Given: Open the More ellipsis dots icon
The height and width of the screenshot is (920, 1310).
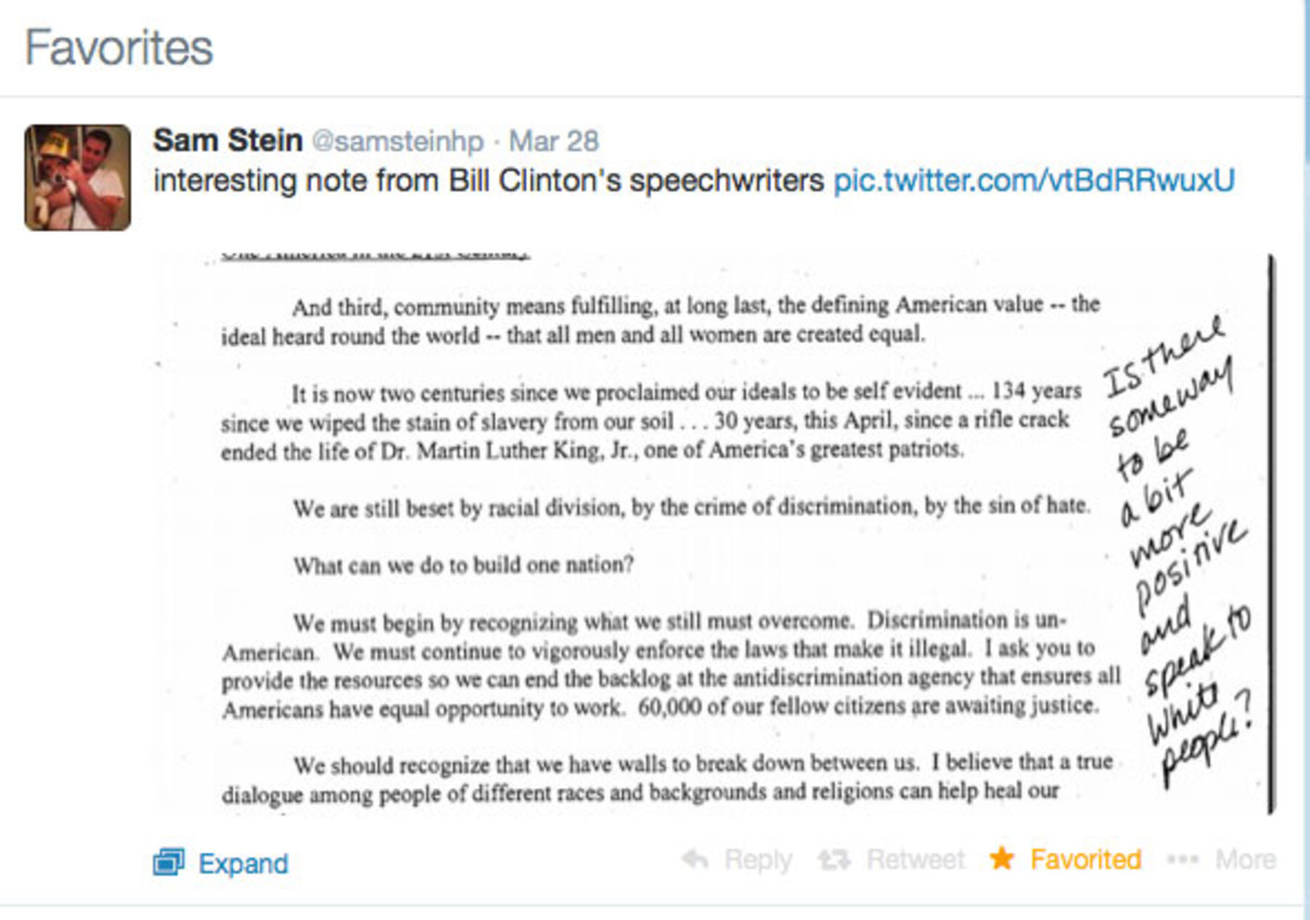Looking at the screenshot, I should click(x=1182, y=860).
